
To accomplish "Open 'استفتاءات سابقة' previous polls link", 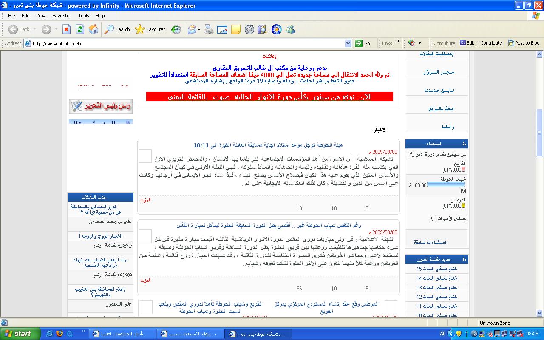I will (x=430, y=242).
